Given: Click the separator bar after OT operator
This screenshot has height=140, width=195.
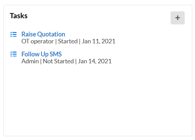Looking at the screenshot, I should (56, 41).
